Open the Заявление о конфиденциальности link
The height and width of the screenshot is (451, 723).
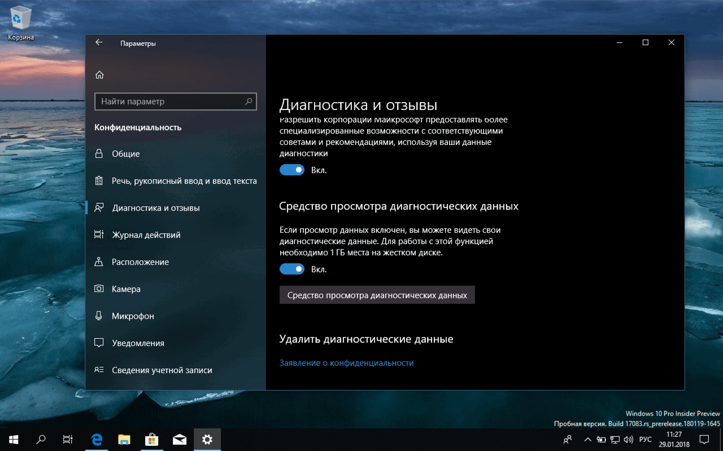(347, 363)
